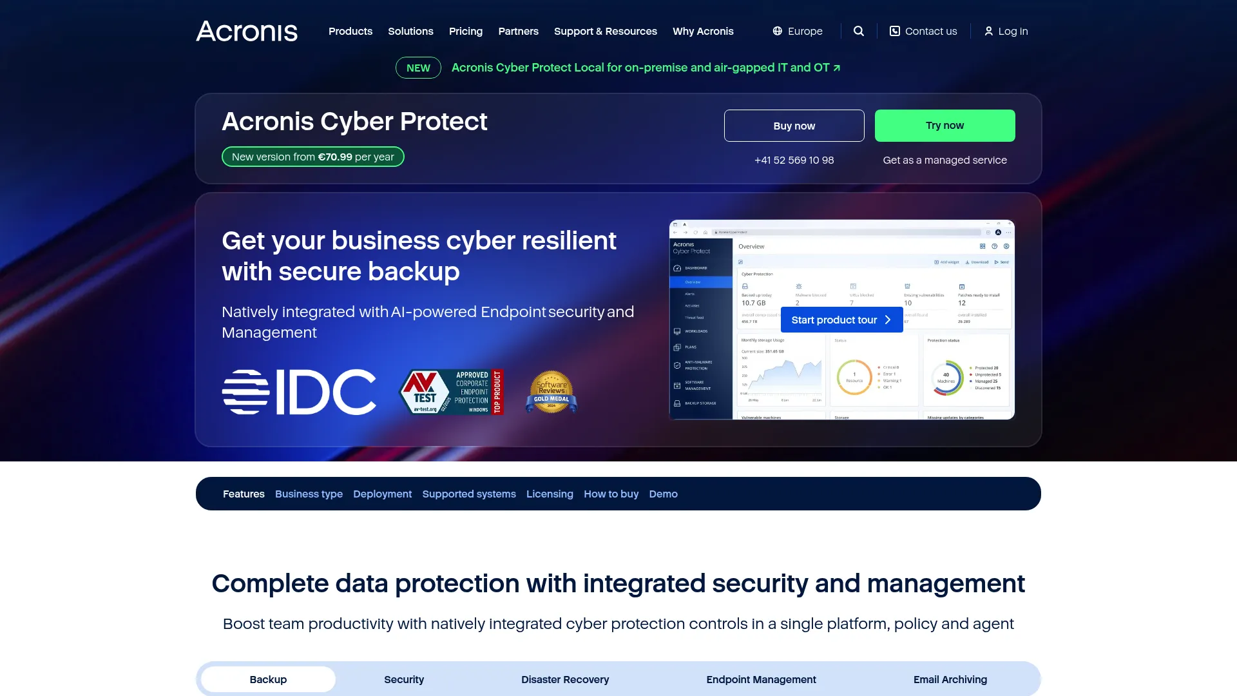Click Boost team productivity subheading text
This screenshot has width=1237, height=696.
(618, 624)
